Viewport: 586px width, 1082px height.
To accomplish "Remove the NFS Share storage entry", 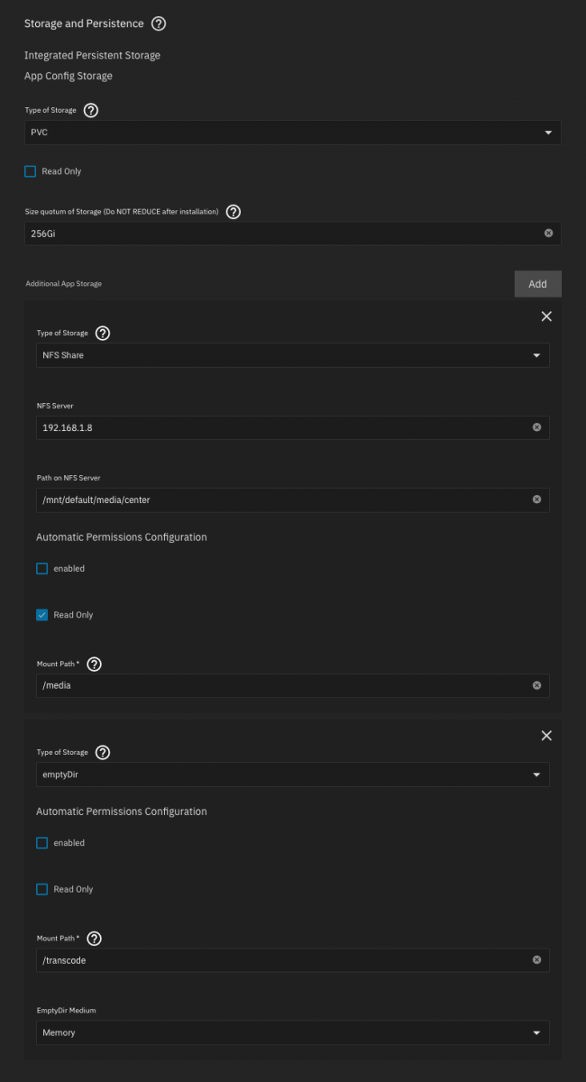I will (546, 316).
